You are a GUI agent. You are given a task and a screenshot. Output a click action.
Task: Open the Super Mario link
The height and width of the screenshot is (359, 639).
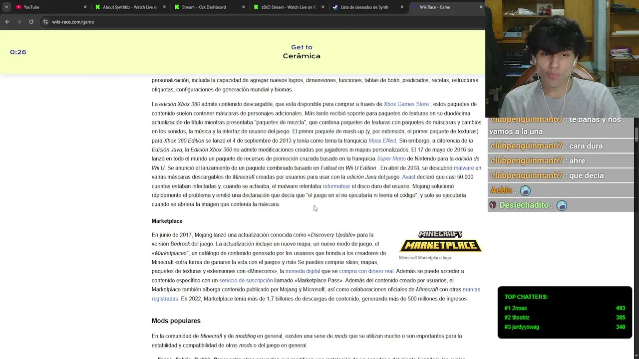391,159
